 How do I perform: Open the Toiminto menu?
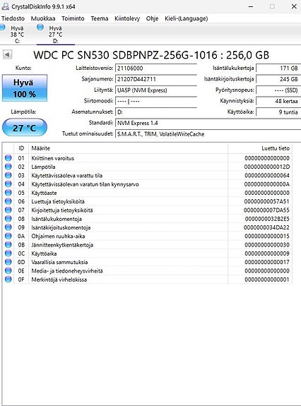tap(73, 18)
